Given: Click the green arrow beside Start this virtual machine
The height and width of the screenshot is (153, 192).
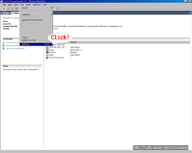Looking at the screenshot, I should pyautogui.click(x=4, y=43).
